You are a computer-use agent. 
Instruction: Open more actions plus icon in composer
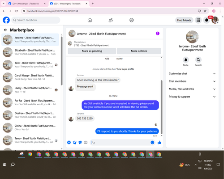coord(69,142)
